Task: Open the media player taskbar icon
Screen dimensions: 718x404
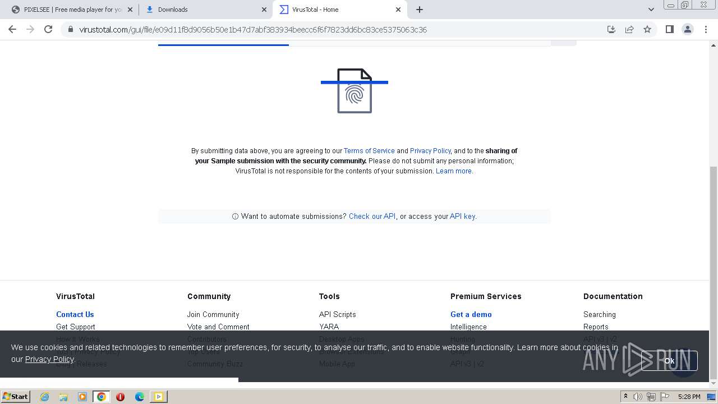Action: [82, 397]
